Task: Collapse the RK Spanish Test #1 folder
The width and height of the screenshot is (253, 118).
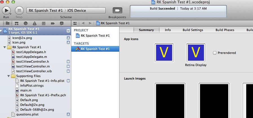Action: pos(5,47)
